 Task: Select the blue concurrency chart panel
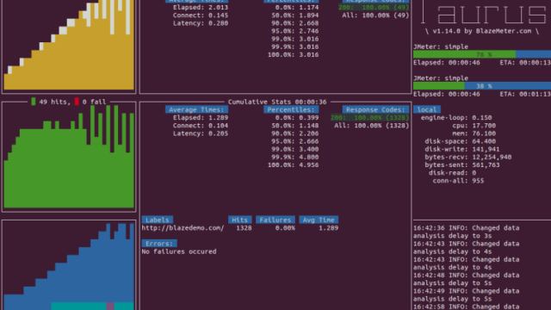click(69, 266)
